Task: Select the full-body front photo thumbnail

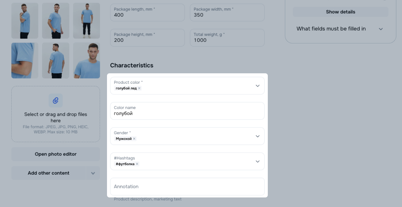Action: point(87,21)
